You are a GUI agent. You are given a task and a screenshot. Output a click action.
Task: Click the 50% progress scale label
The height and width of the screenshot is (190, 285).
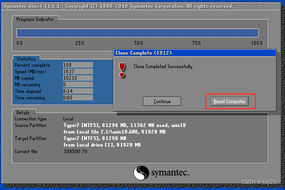pyautogui.click(x=139, y=43)
